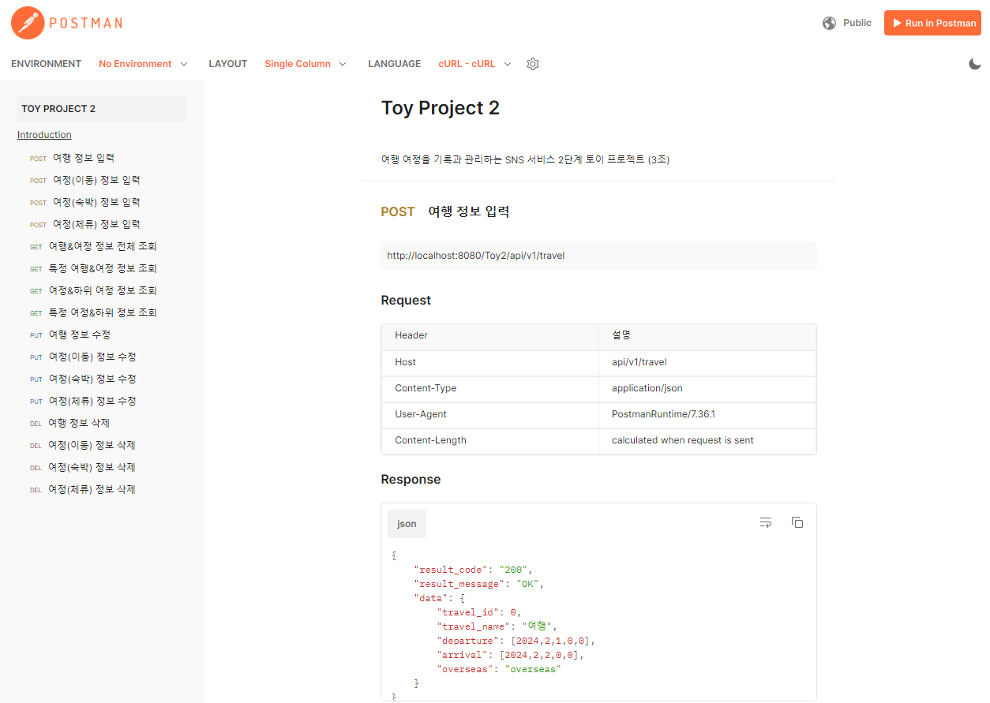Screen dimensions: 990x703
Task: Click the Run in Postman button
Action: (932, 23)
